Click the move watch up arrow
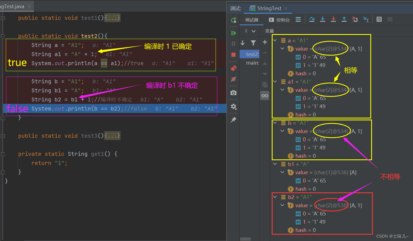The width and height of the screenshot is (413, 241). point(265,63)
